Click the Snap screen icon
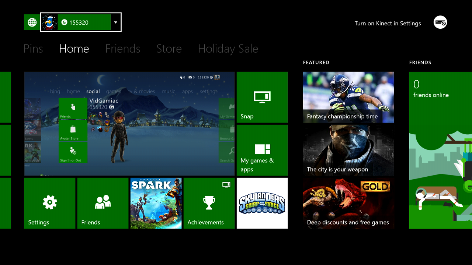This screenshot has height=265, width=472. 262,96
